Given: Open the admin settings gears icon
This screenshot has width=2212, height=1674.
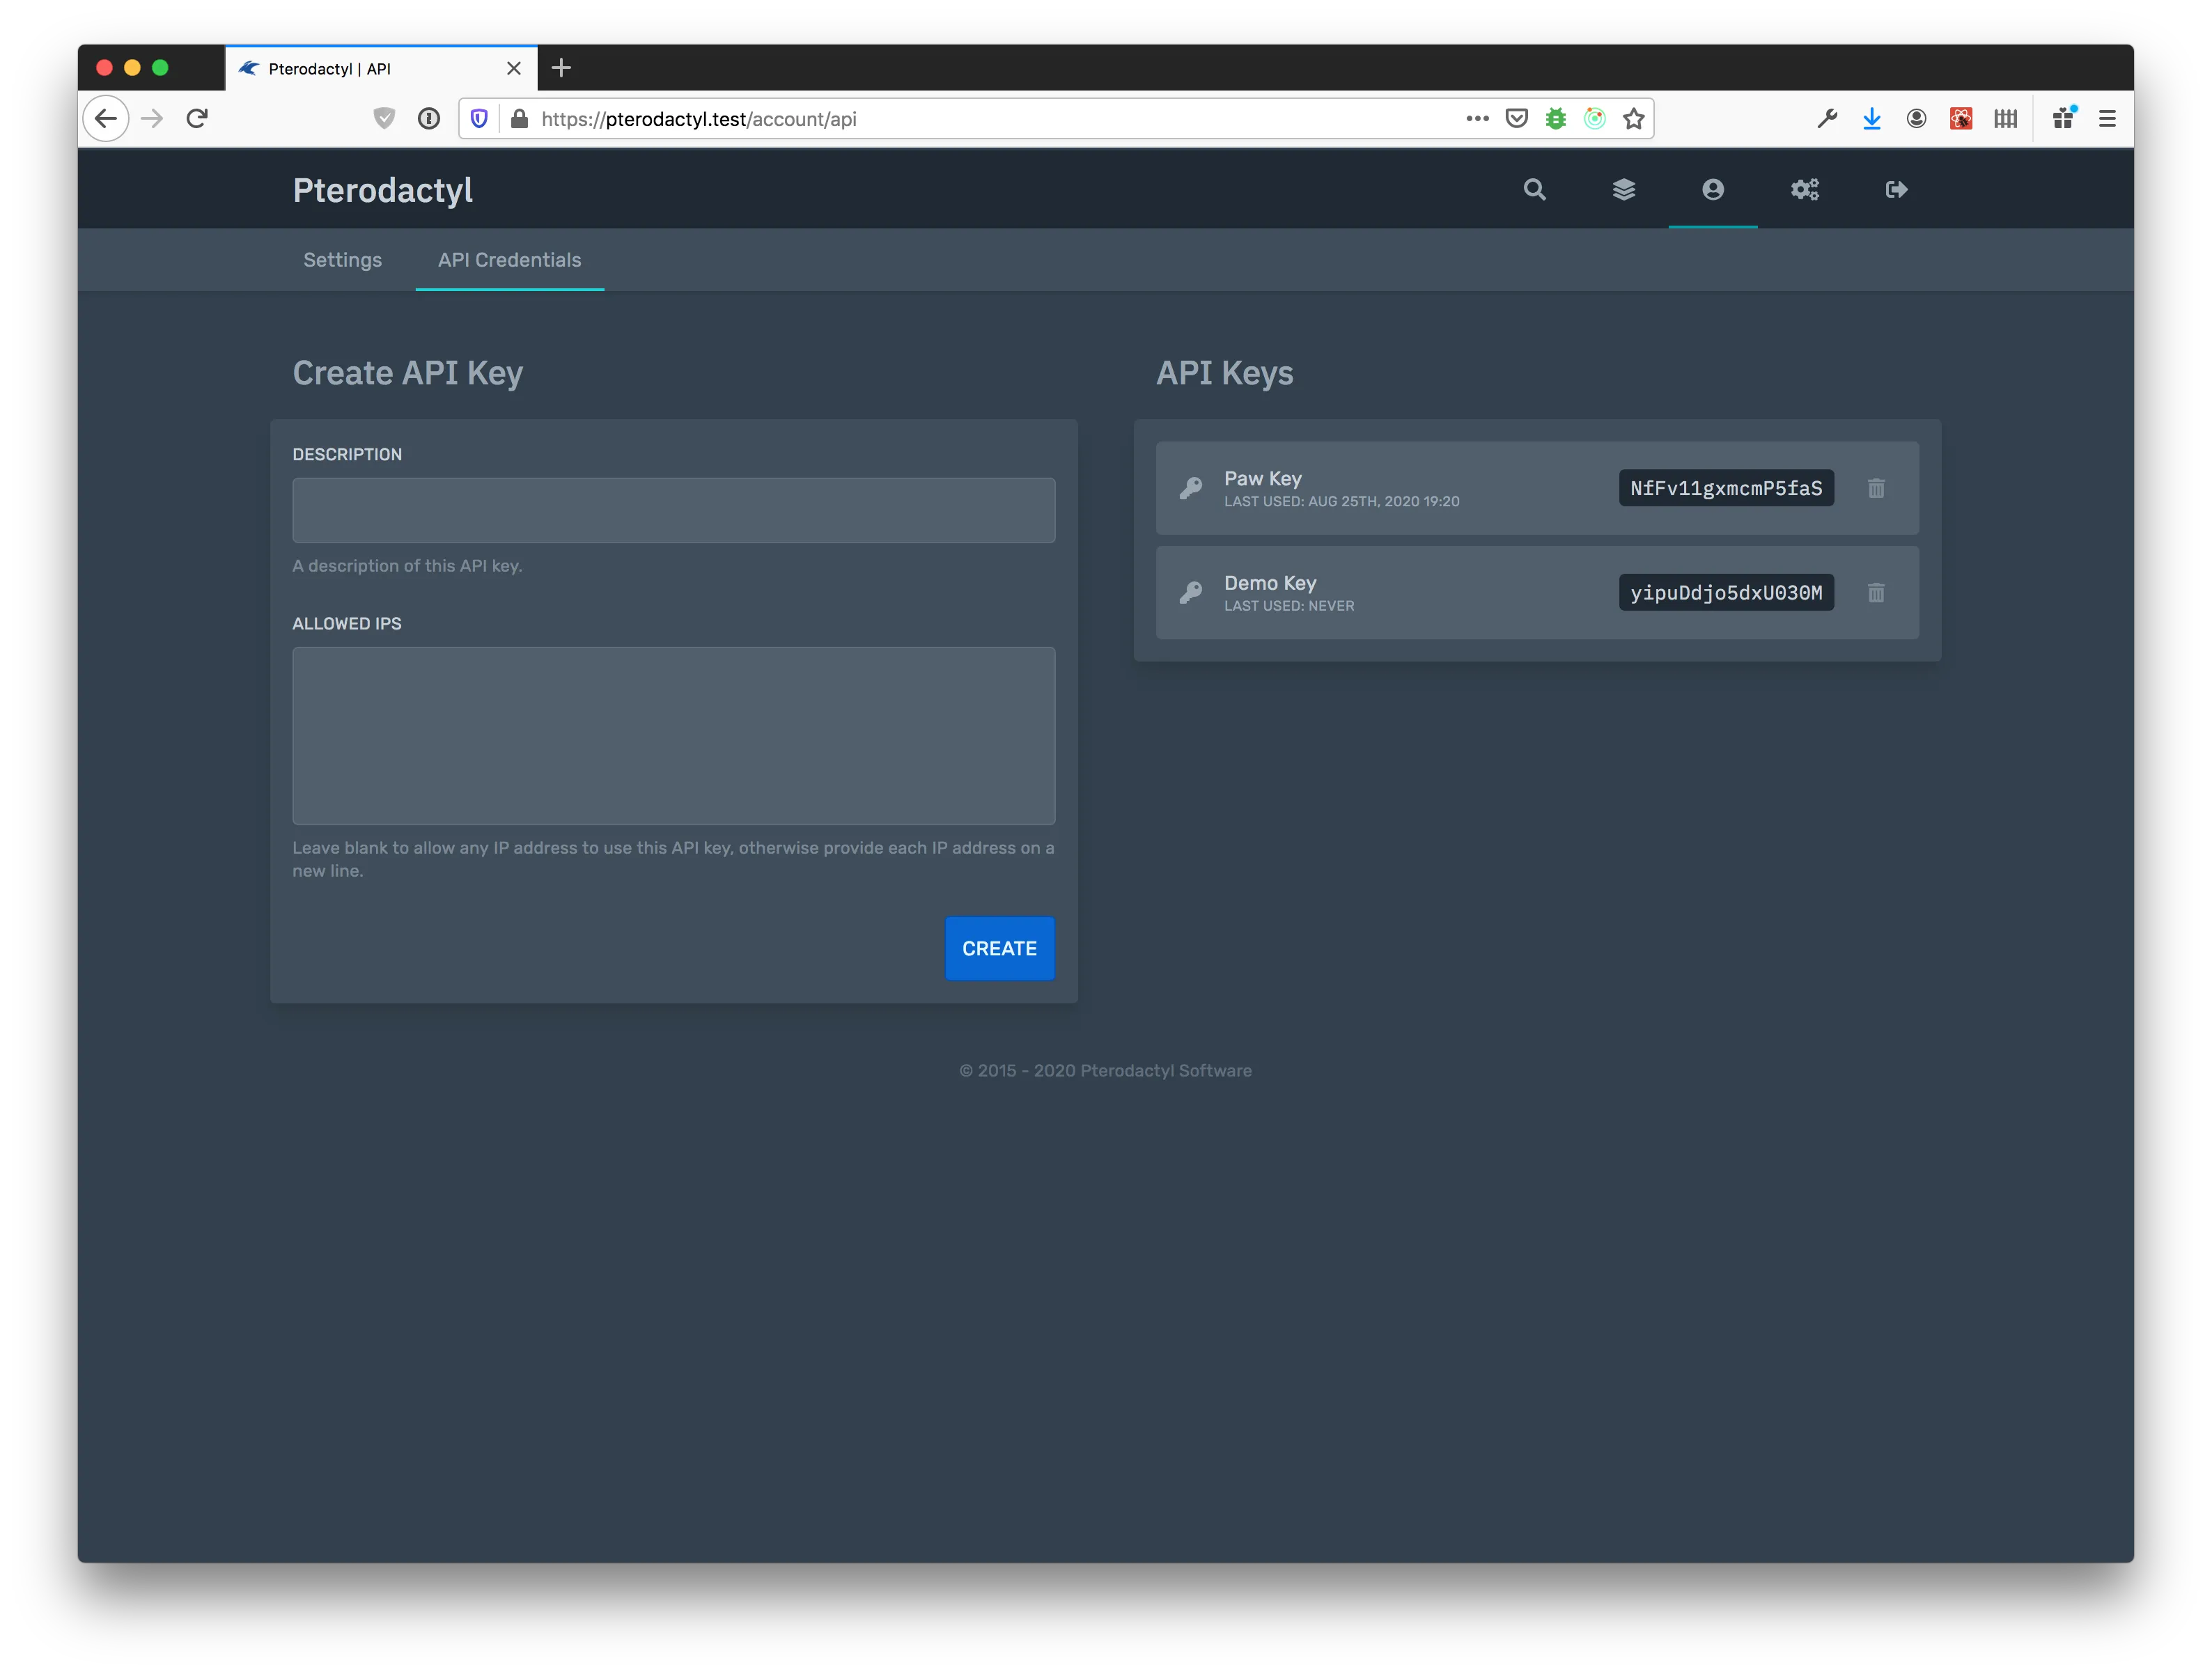Looking at the screenshot, I should click(1804, 189).
